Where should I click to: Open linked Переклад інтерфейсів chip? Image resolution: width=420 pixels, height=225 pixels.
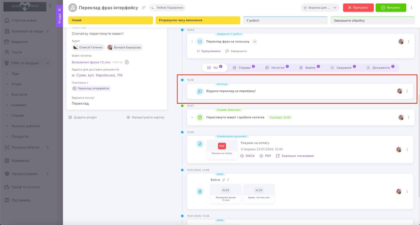(x=91, y=89)
